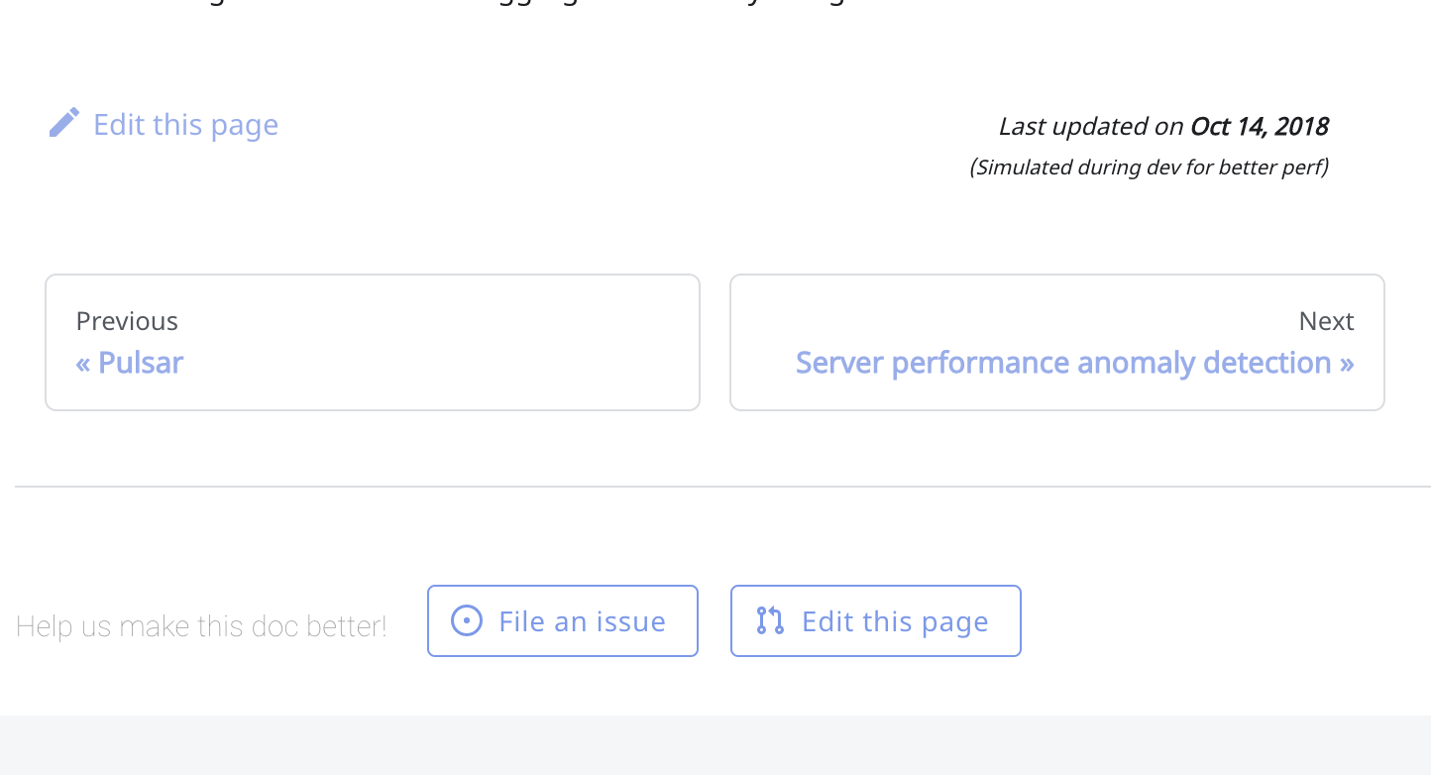The width and height of the screenshot is (1431, 775).
Task: Select the issue icon inside File an issue
Action: [x=466, y=620]
